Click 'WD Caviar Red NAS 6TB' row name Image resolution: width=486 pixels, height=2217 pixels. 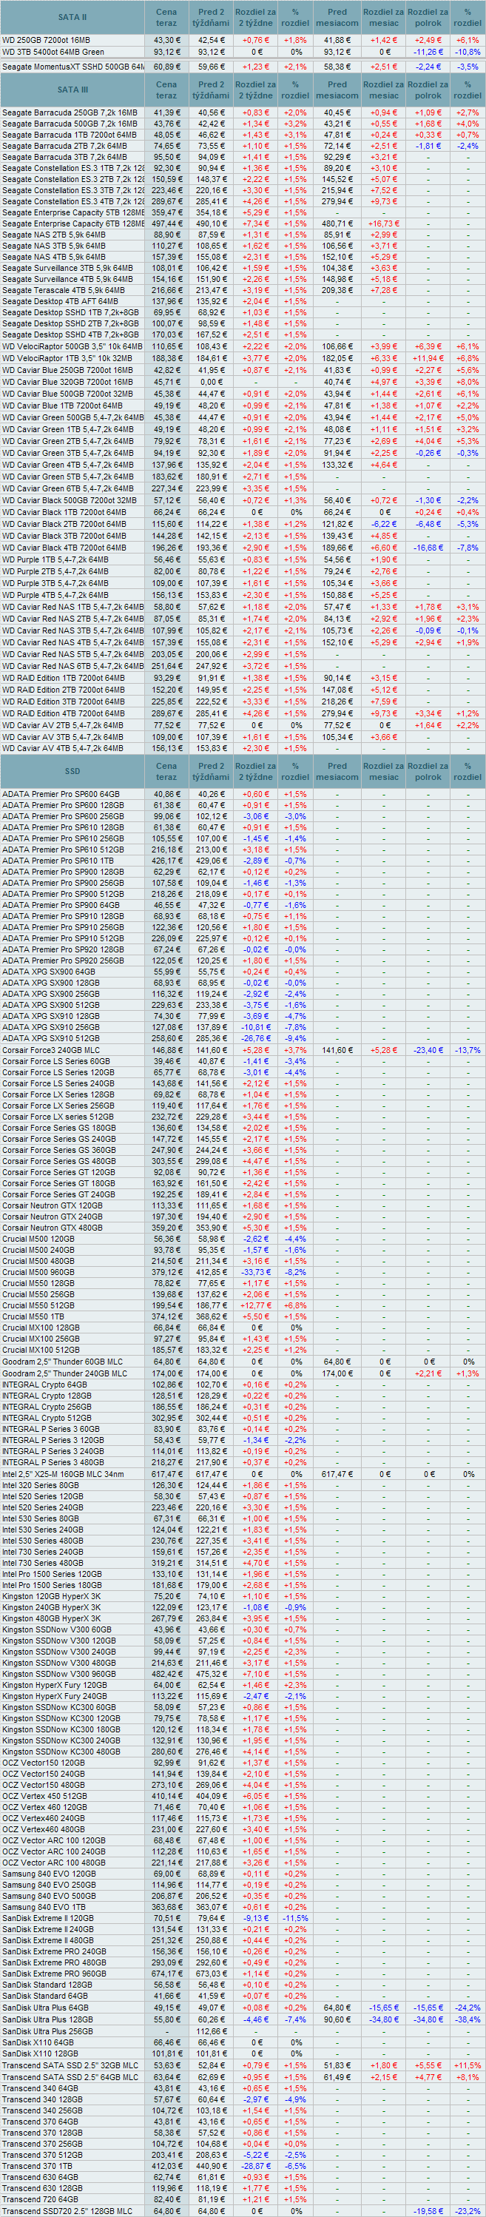point(72,666)
